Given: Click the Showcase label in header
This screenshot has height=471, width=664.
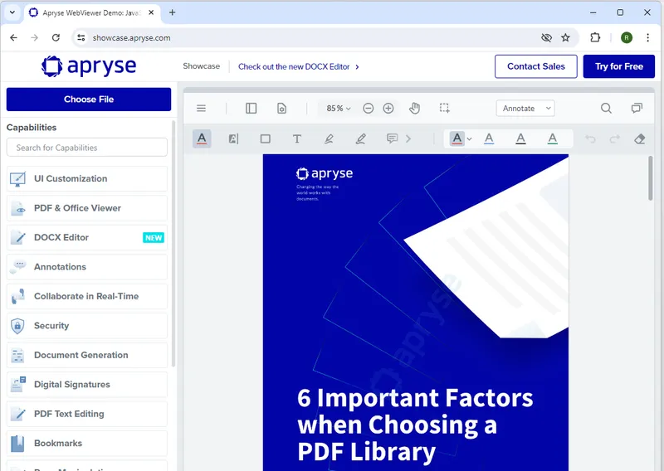Looking at the screenshot, I should click(x=202, y=66).
